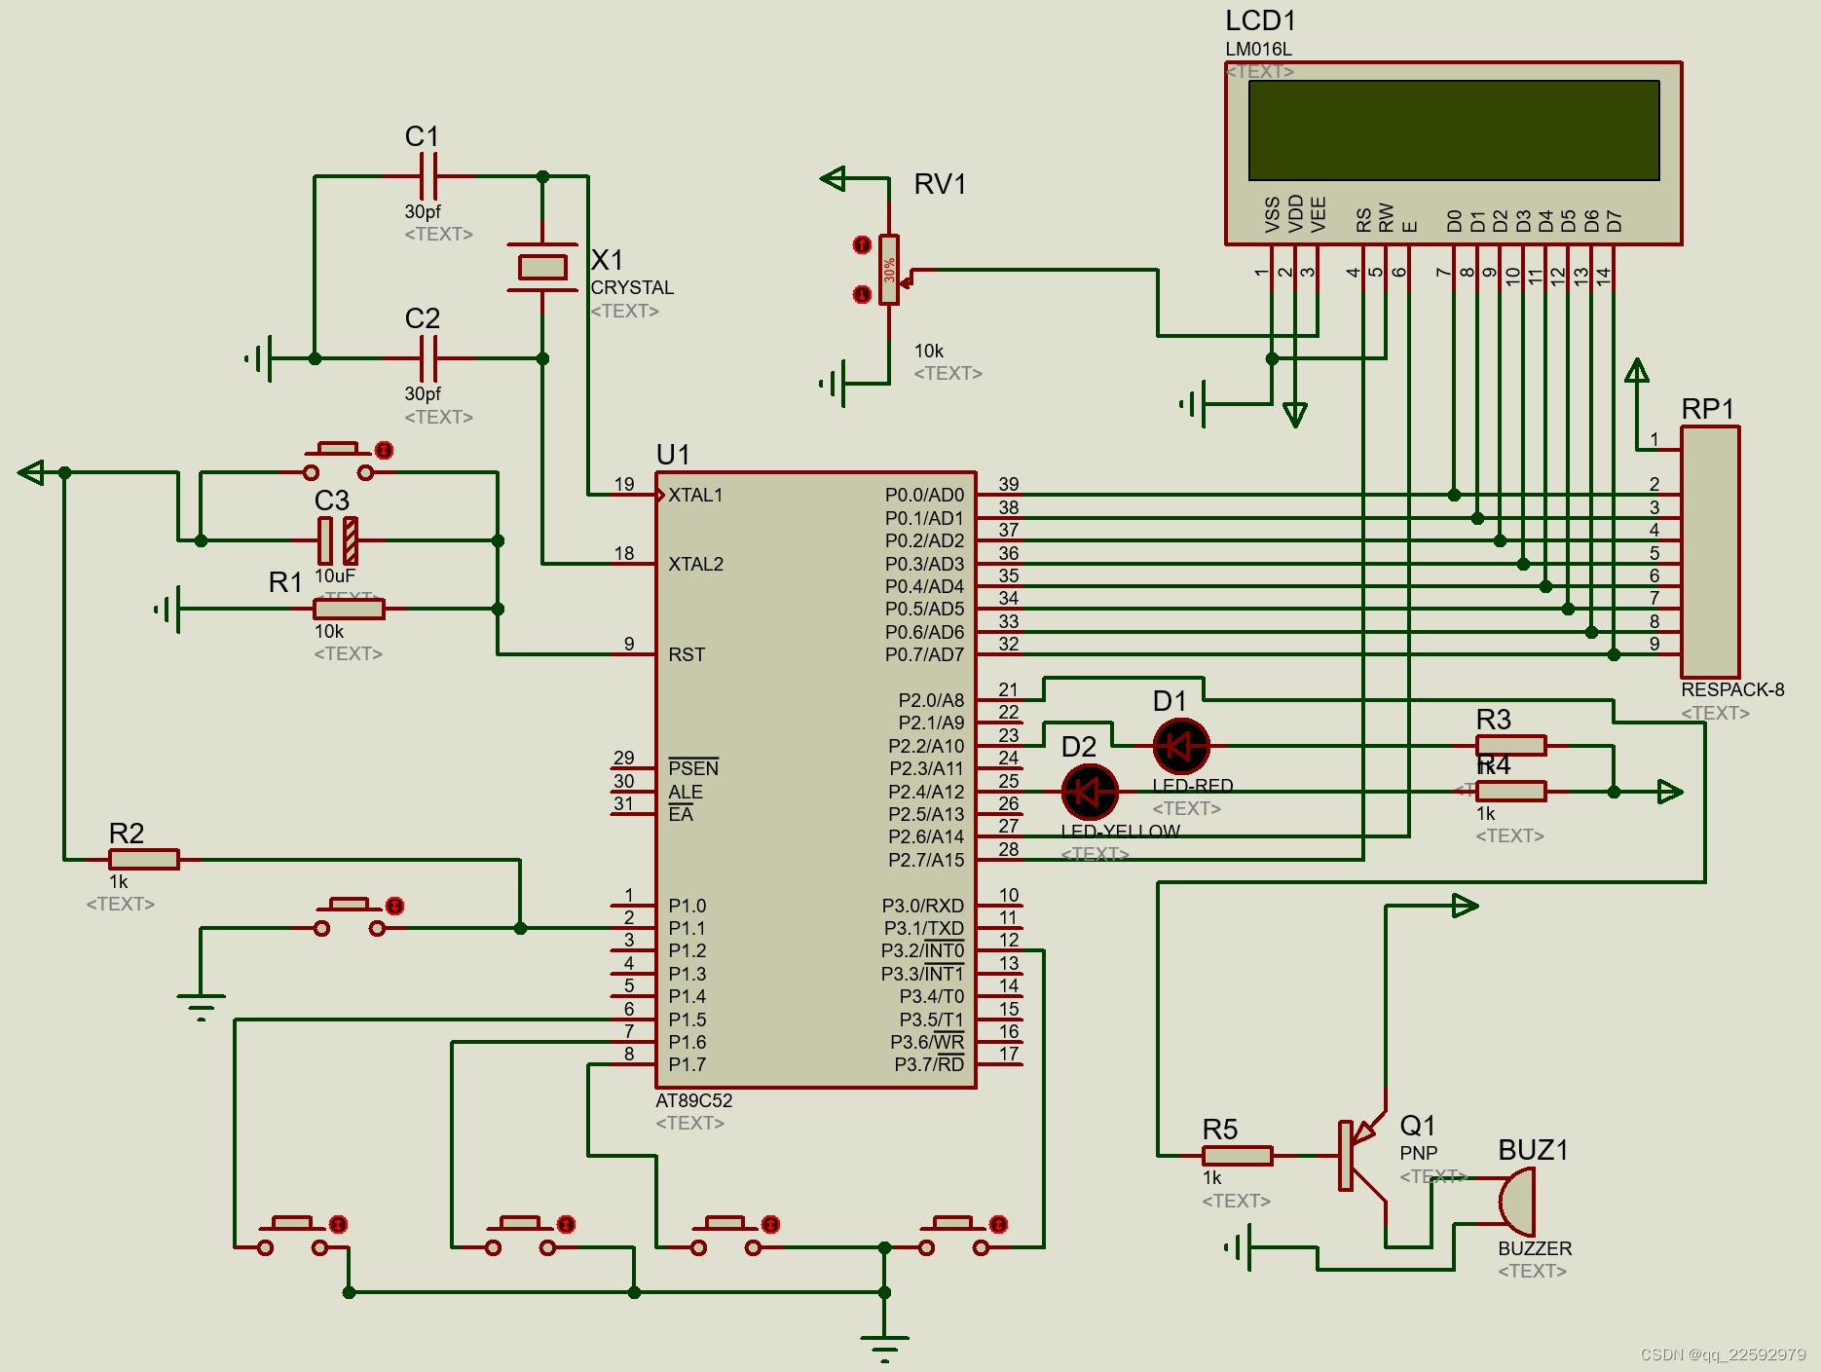Click the ground symbol near the buzzer
Screen dimensions: 1821x1372
coord(1239,1246)
